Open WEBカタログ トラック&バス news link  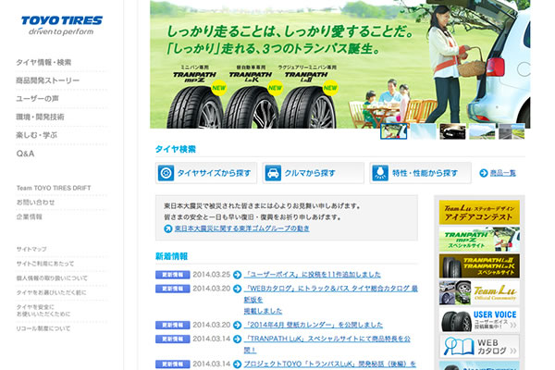pos(331,300)
